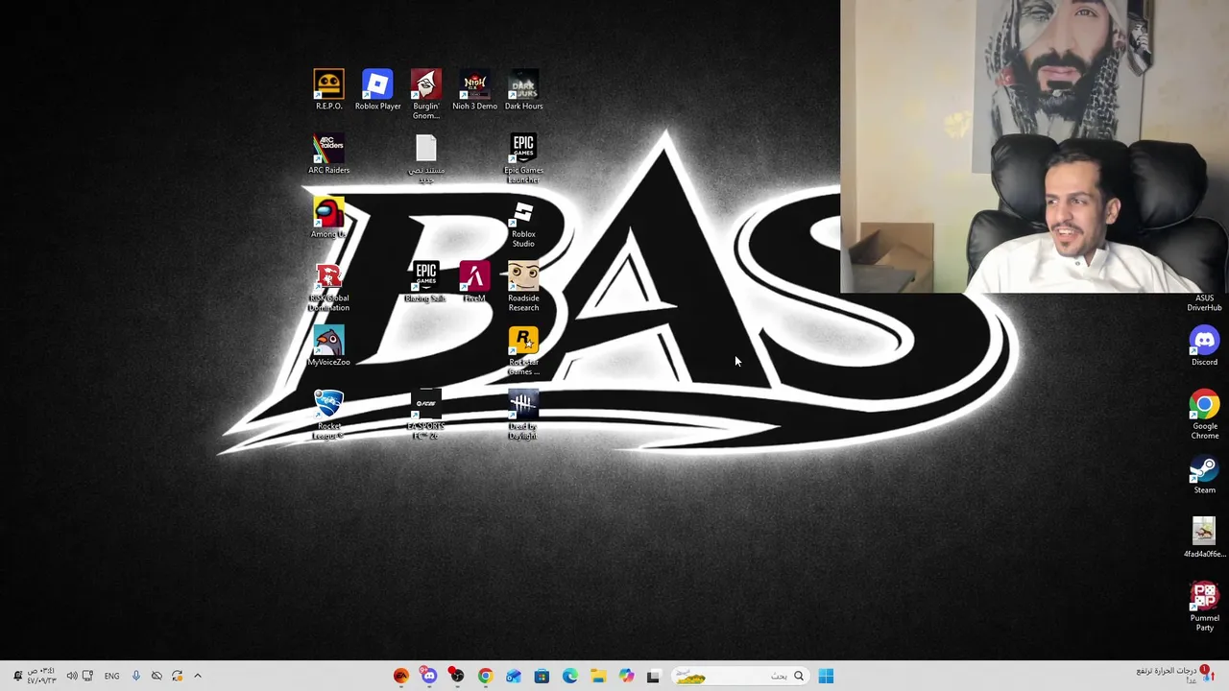Open Epic Games Launcher shortcut
Screen dimensions: 1229x691
point(523,158)
